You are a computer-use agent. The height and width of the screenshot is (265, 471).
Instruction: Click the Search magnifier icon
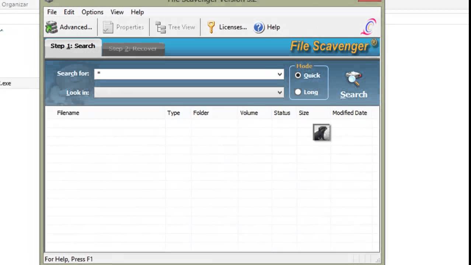point(353,79)
